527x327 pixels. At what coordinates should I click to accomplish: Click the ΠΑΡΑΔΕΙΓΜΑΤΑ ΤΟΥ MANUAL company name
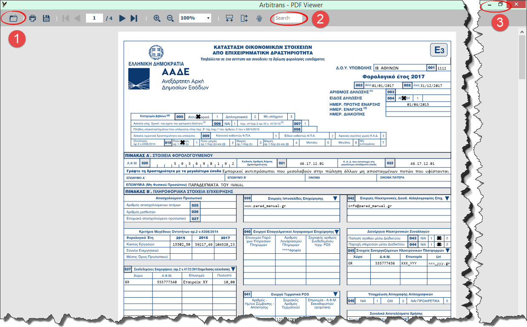[x=216, y=185]
